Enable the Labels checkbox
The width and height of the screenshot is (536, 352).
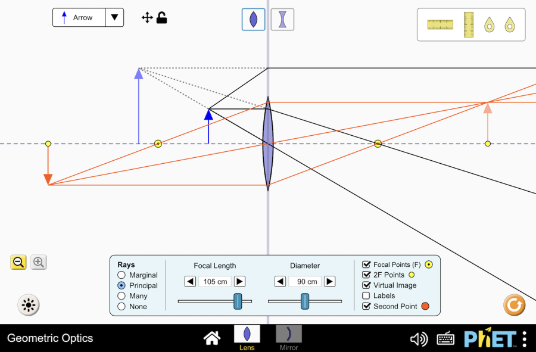click(x=366, y=295)
